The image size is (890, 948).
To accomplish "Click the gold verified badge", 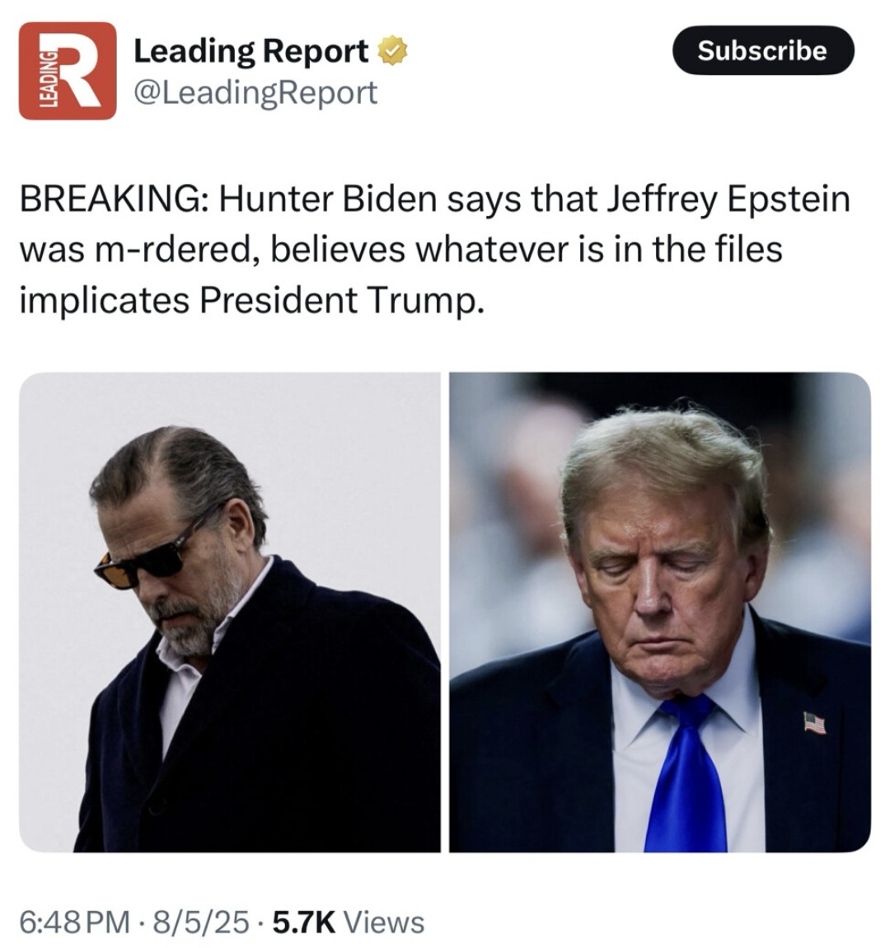I will pyautogui.click(x=391, y=51).
